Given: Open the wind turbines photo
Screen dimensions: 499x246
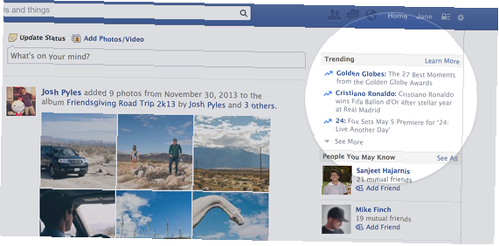Looking at the screenshot, I should click(x=154, y=215).
